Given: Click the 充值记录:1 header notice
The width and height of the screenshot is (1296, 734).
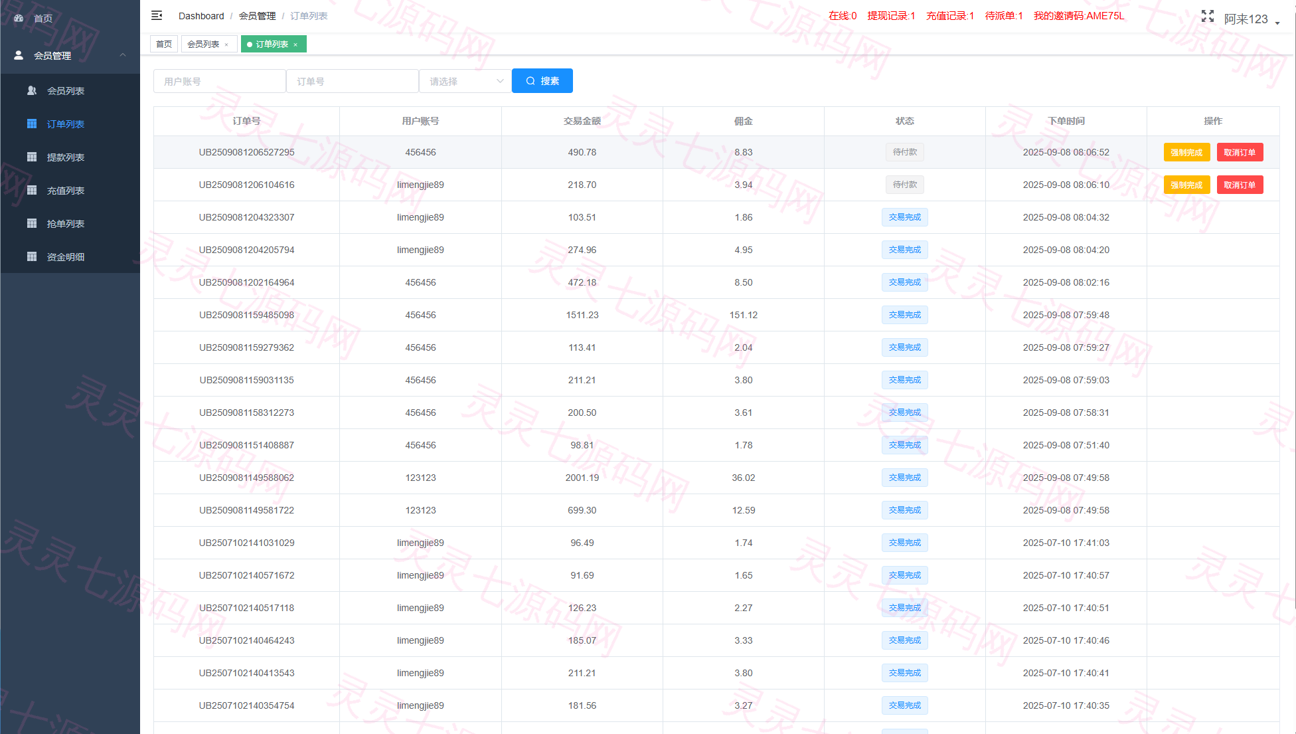Looking at the screenshot, I should click(950, 16).
